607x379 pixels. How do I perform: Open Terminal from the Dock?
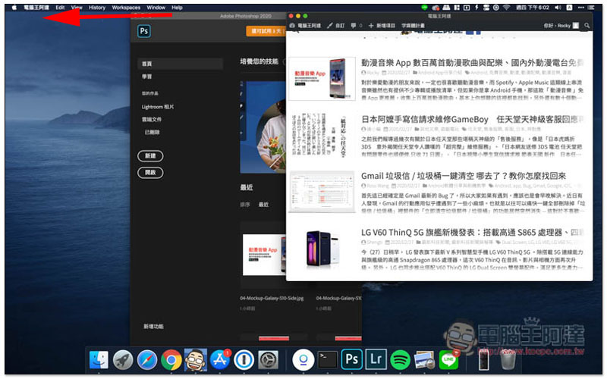[x=328, y=359]
